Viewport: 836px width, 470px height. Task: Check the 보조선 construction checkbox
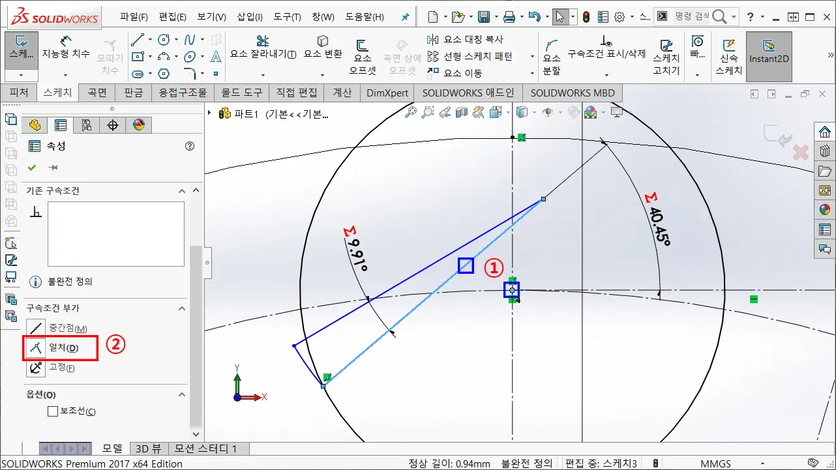coord(53,411)
